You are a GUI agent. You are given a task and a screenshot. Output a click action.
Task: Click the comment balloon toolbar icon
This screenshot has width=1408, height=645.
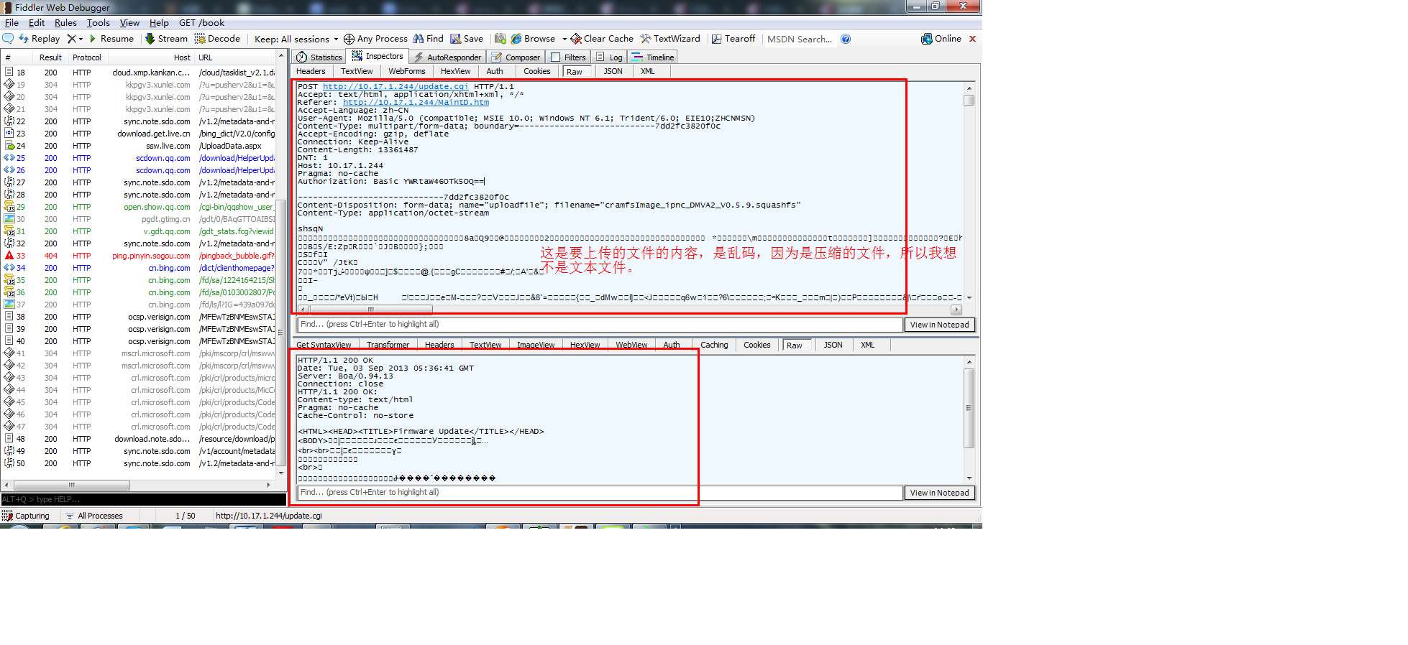(x=8, y=39)
